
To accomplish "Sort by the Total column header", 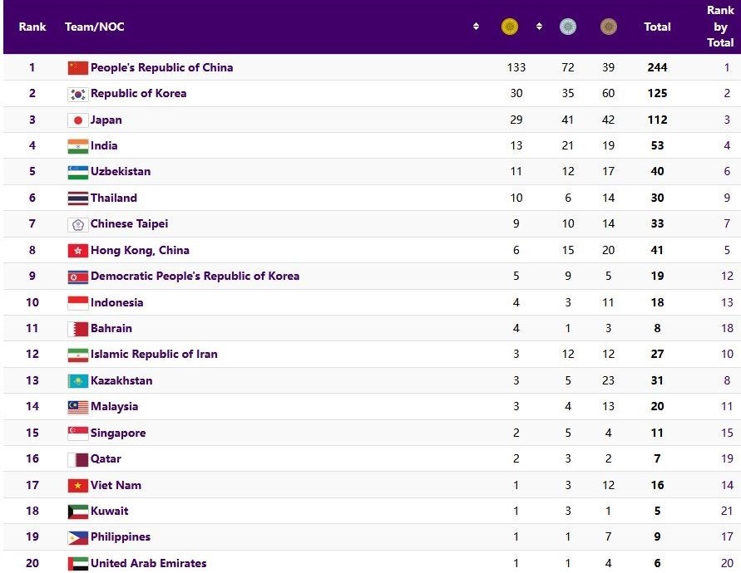I will coord(657,27).
